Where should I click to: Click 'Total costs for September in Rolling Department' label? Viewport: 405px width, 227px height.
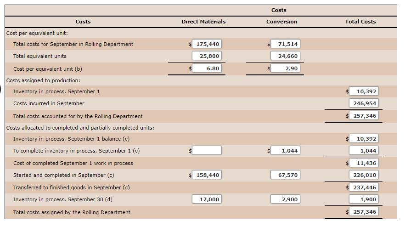[x=73, y=44]
